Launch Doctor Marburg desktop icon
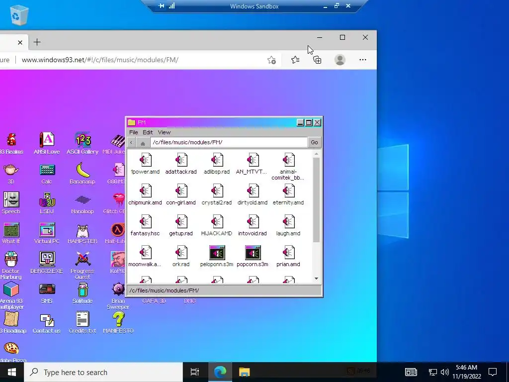The image size is (509, 382). 11,266
